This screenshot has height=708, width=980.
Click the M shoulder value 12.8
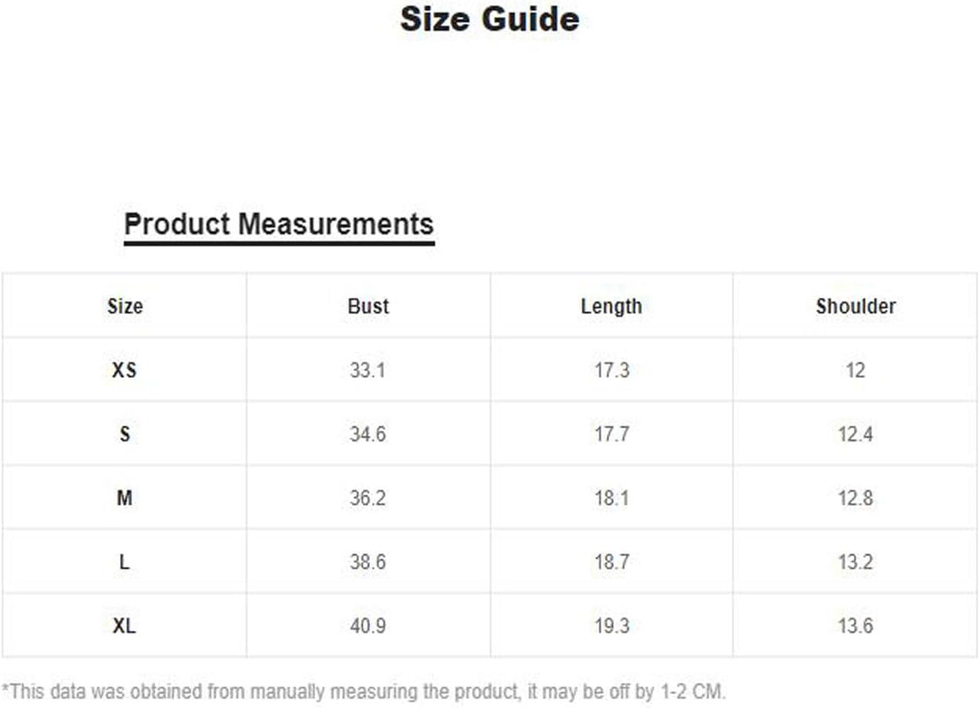856,498
